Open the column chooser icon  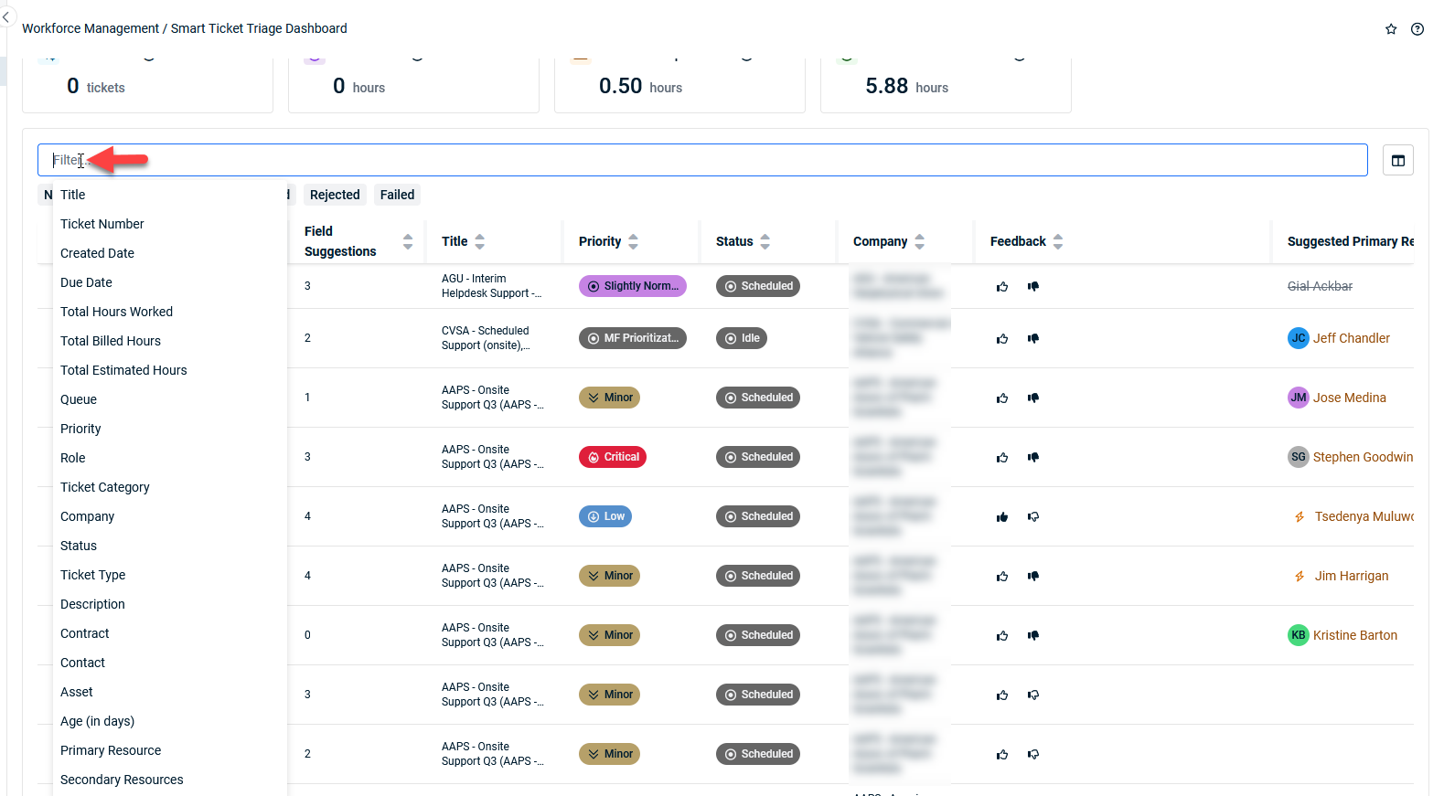(1397, 161)
